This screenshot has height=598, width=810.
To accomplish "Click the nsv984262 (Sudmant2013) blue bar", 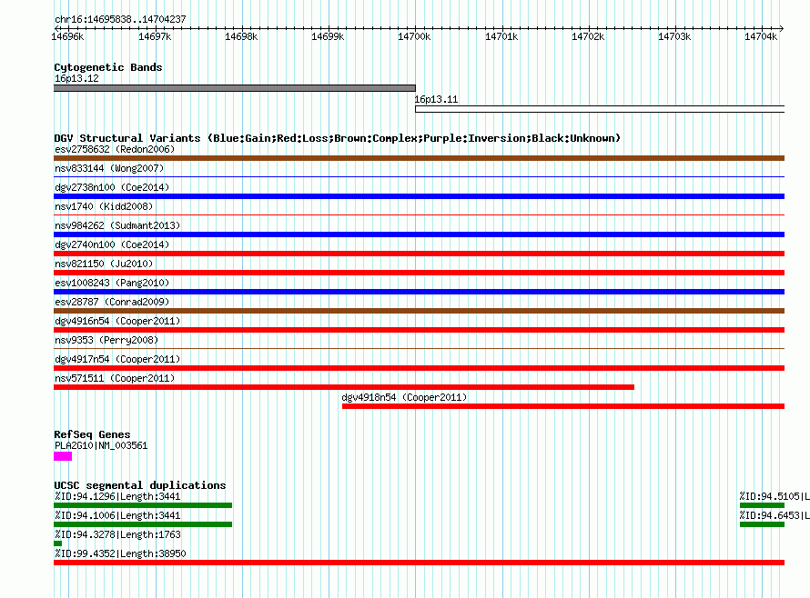I will [419, 234].
